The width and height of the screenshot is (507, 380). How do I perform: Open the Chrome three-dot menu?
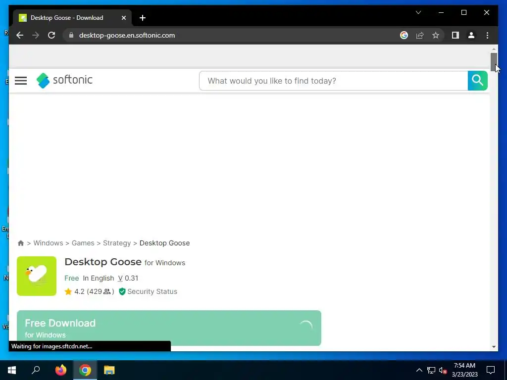tap(487, 35)
